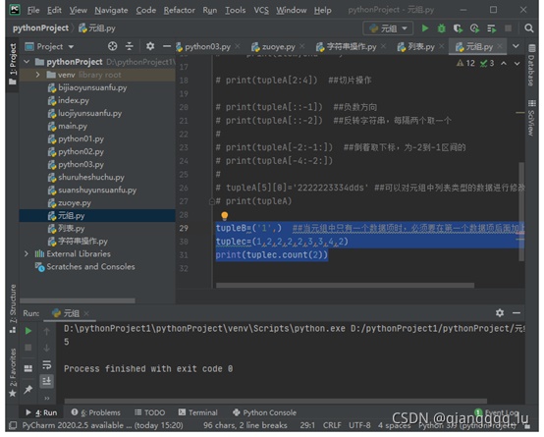This screenshot has width=544, height=437.
Task: Minimize the Run panel with minus icon
Action: click(517, 313)
